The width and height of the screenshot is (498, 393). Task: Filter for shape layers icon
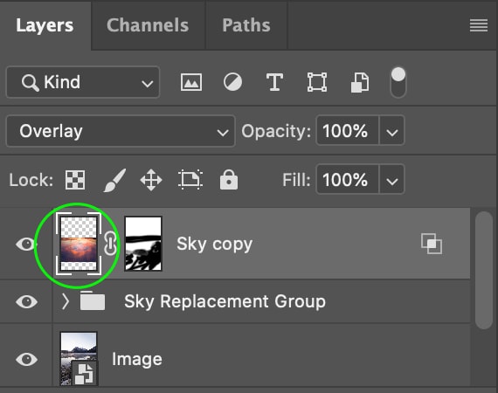317,82
